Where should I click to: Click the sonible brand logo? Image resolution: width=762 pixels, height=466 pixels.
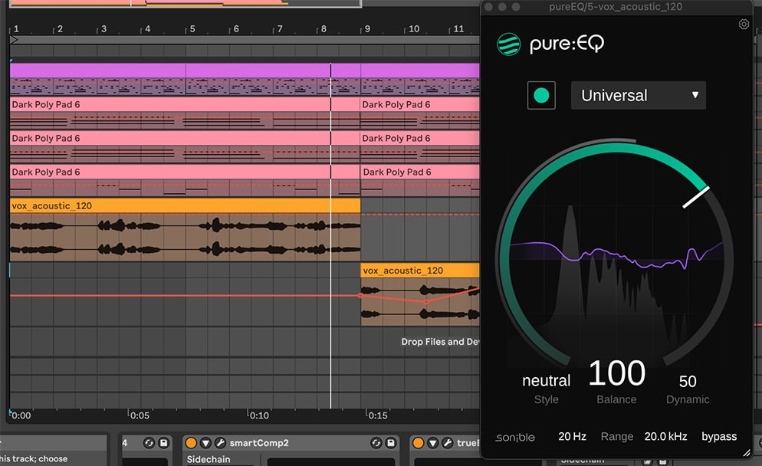[515, 438]
